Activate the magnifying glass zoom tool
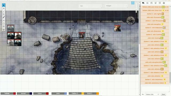 pyautogui.click(x=3, y=14)
